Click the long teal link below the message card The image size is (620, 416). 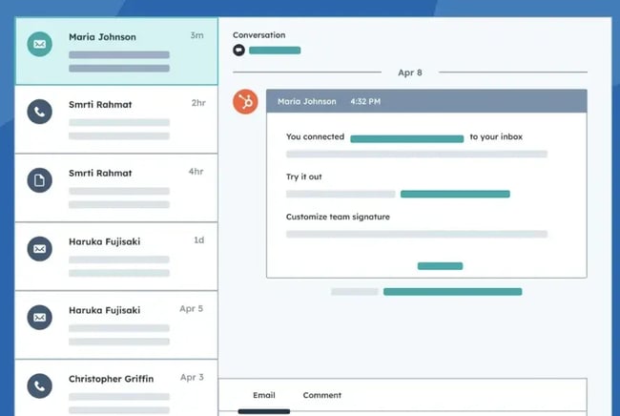tap(453, 291)
